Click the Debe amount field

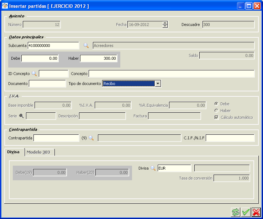point(40,58)
